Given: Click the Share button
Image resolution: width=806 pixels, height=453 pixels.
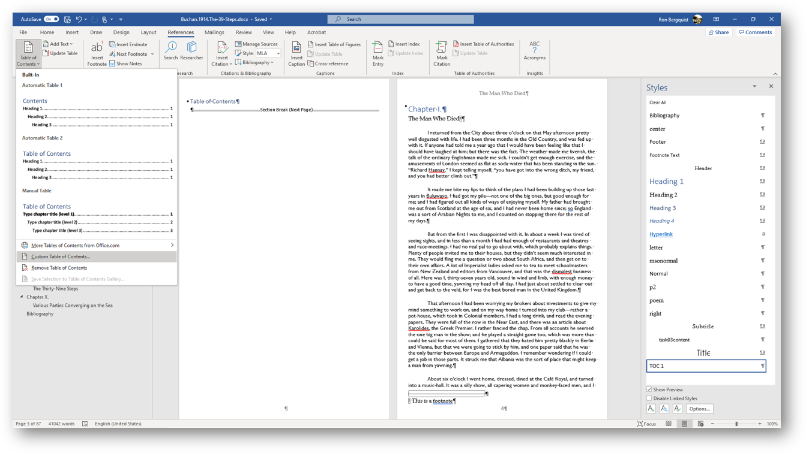Looking at the screenshot, I should [x=718, y=32].
